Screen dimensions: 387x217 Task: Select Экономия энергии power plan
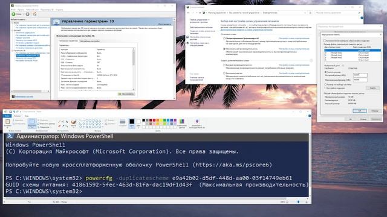(x=224, y=74)
